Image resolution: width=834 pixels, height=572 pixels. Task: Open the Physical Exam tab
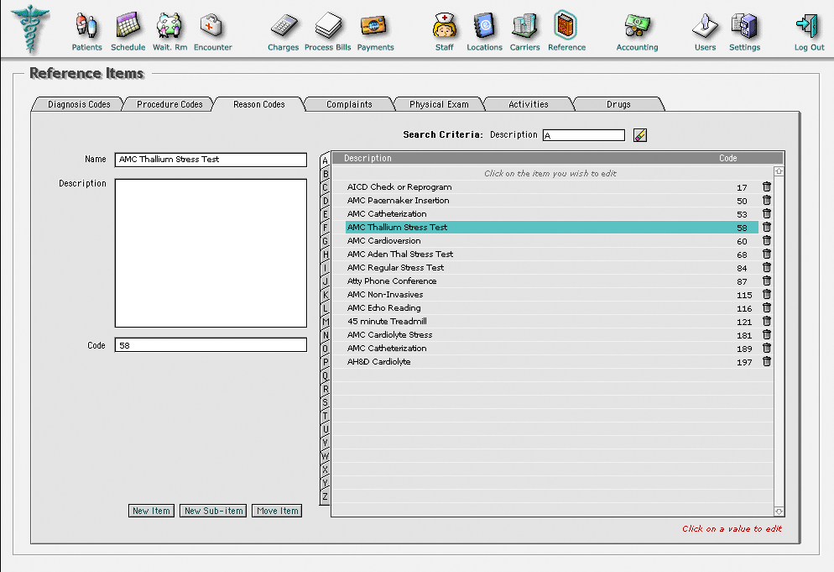440,104
